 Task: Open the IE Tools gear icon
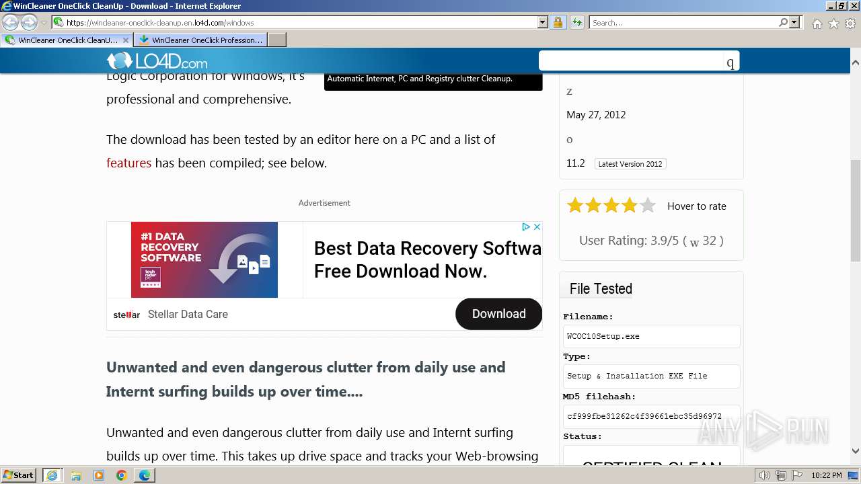tap(850, 24)
